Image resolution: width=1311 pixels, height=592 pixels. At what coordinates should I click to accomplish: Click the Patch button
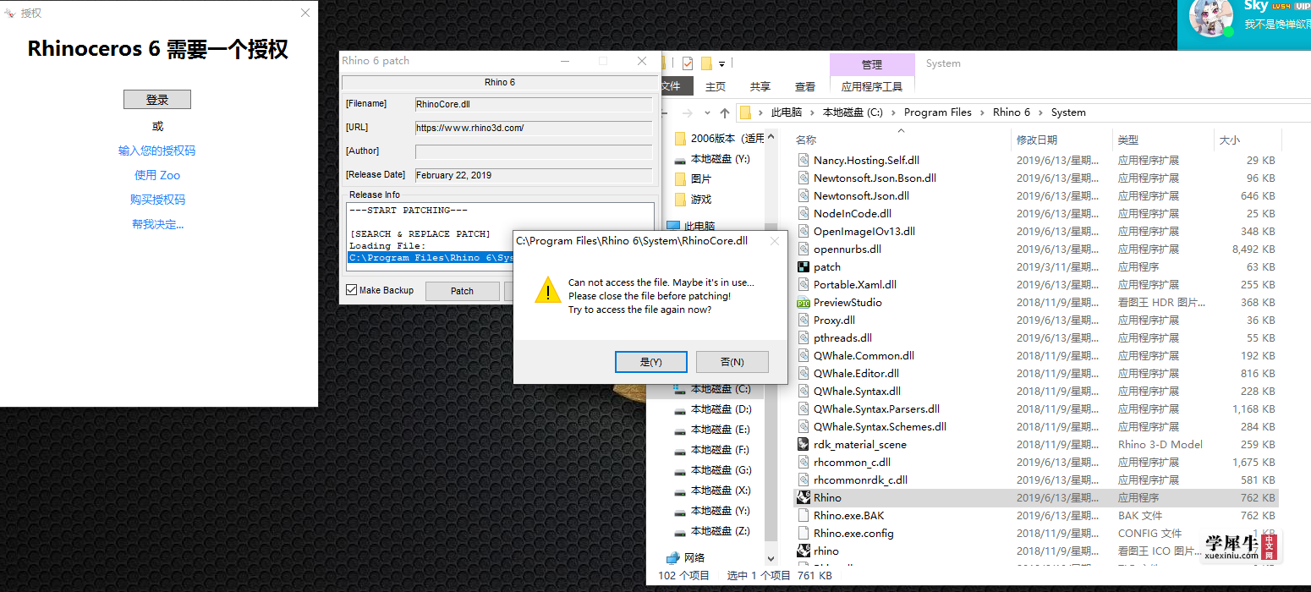pos(462,291)
